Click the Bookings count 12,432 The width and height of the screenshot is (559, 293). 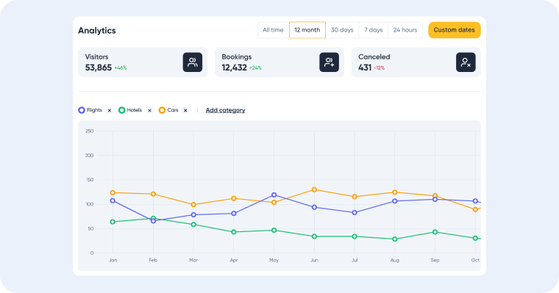coord(234,68)
